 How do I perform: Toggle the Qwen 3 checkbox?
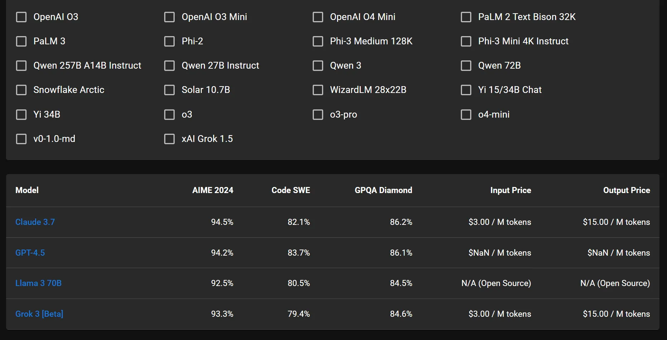pos(318,66)
